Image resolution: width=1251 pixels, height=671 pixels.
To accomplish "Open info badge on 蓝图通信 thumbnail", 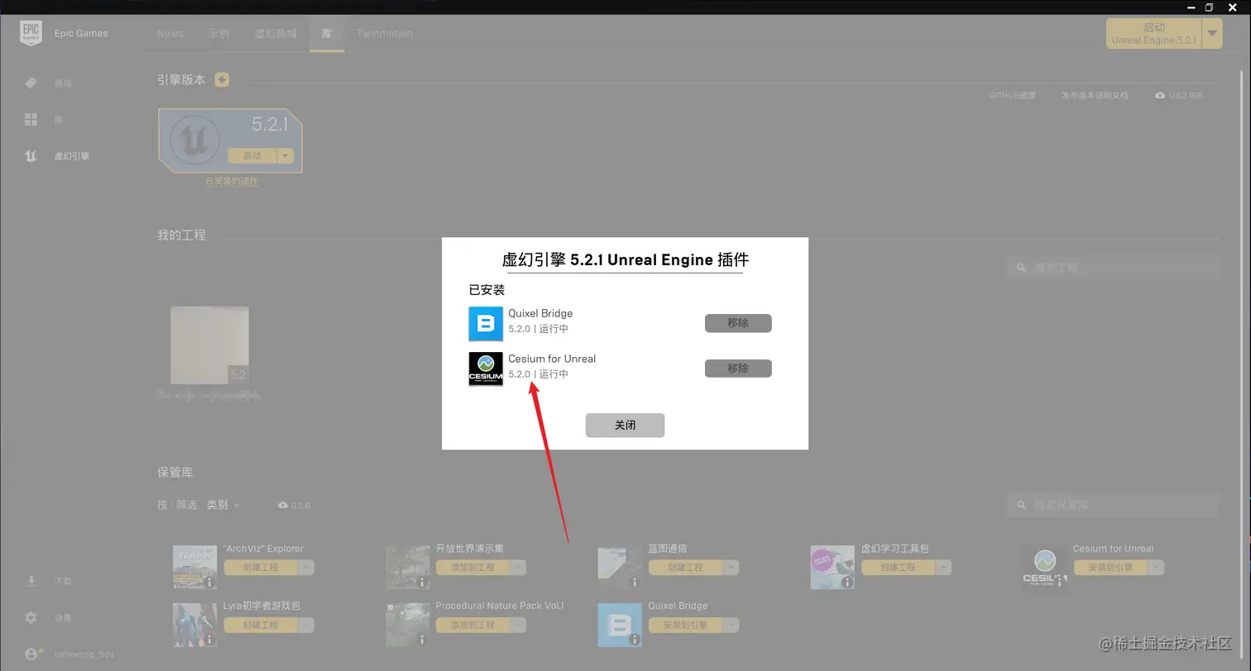I will (x=636, y=583).
